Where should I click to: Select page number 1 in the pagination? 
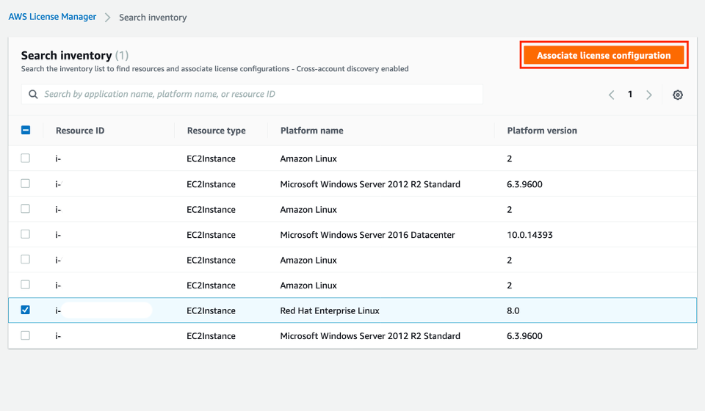pyautogui.click(x=630, y=95)
